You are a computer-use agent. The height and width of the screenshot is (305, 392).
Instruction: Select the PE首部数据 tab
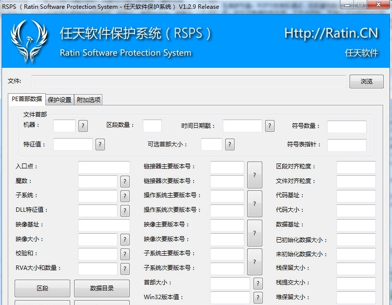(x=27, y=99)
